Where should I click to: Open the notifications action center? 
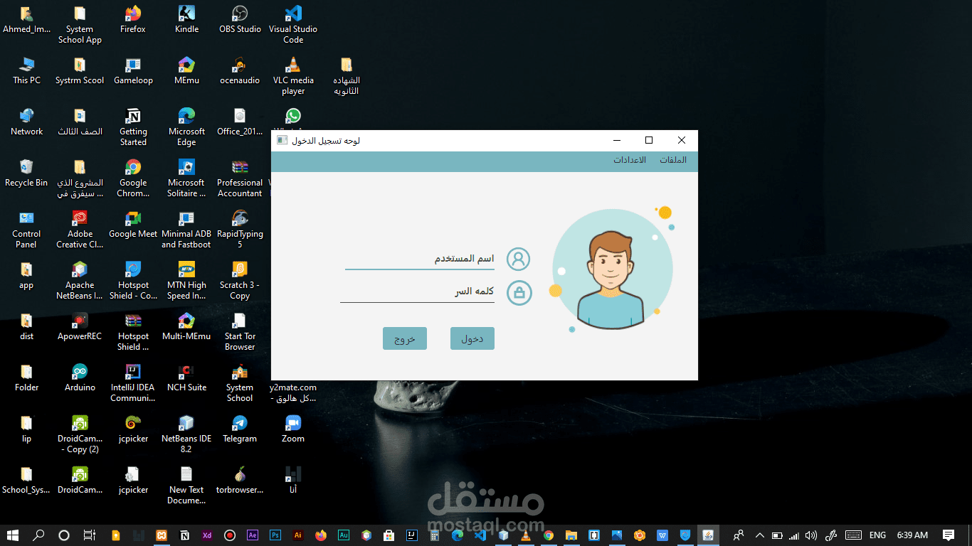(x=949, y=535)
